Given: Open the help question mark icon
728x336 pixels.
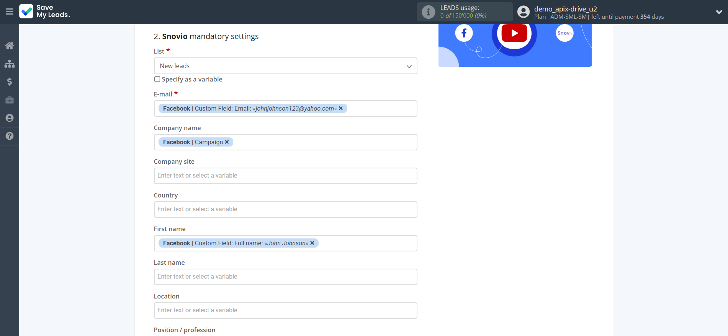Looking at the screenshot, I should tap(10, 136).
